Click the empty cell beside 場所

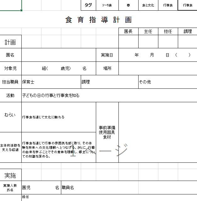(158, 68)
